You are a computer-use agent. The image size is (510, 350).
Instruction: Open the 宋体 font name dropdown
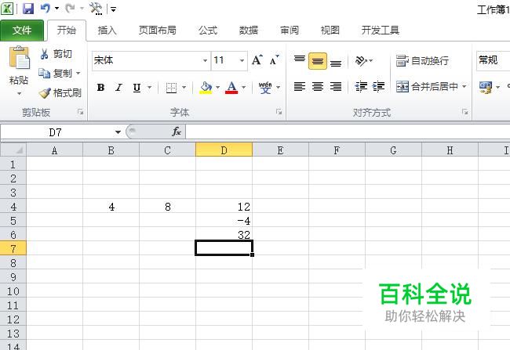tap(205, 60)
